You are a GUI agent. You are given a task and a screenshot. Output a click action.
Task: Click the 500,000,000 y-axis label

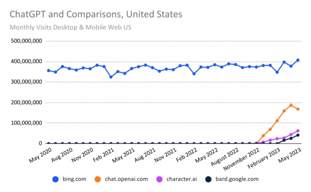pyautogui.click(x=26, y=41)
